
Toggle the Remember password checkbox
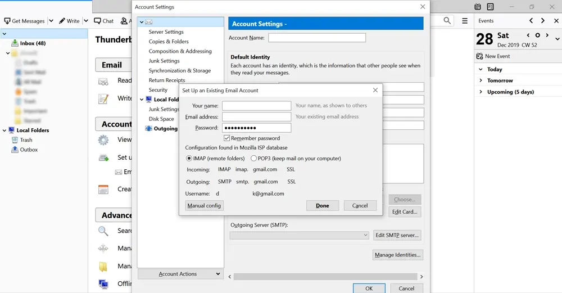[227, 138]
